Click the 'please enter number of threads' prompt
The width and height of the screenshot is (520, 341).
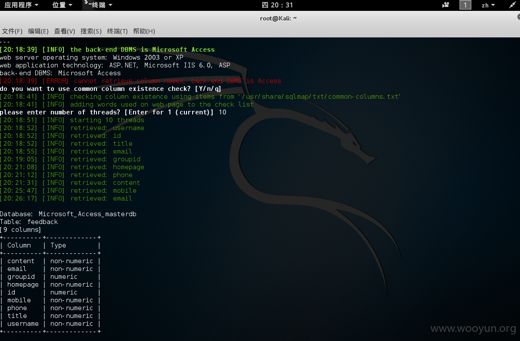pos(113,113)
